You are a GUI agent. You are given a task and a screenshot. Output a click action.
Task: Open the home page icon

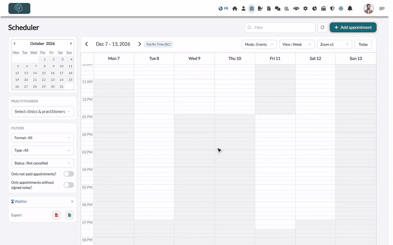click(235, 8)
